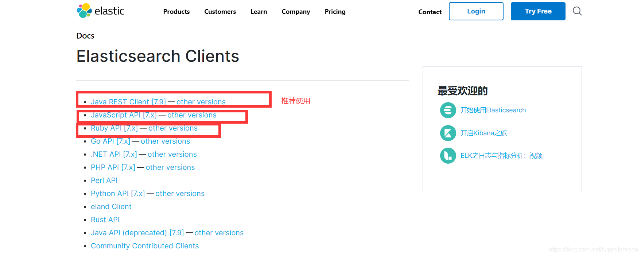
Task: Click the ELK Logstash icon in sidebar
Action: pos(448,156)
